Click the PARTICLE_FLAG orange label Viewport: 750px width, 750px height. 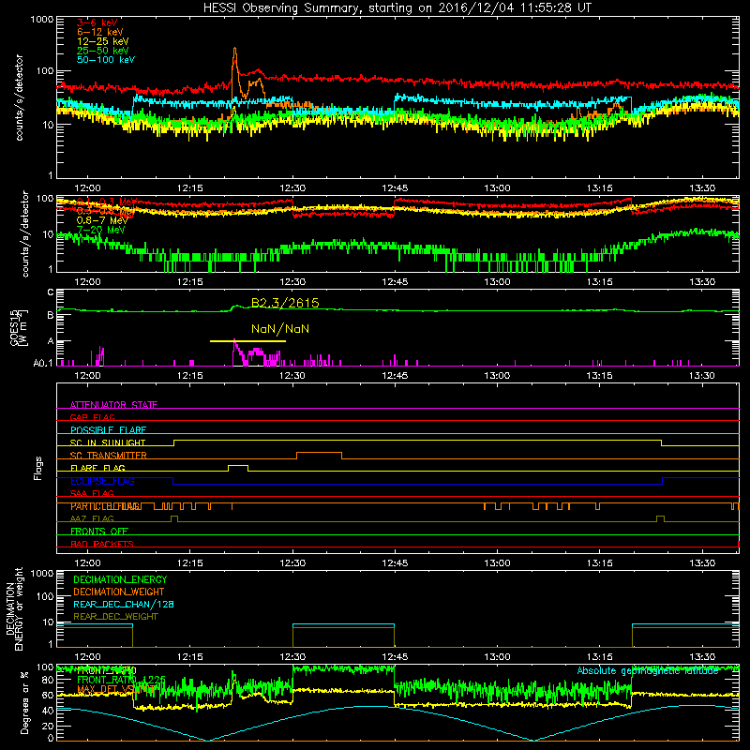pos(106,506)
